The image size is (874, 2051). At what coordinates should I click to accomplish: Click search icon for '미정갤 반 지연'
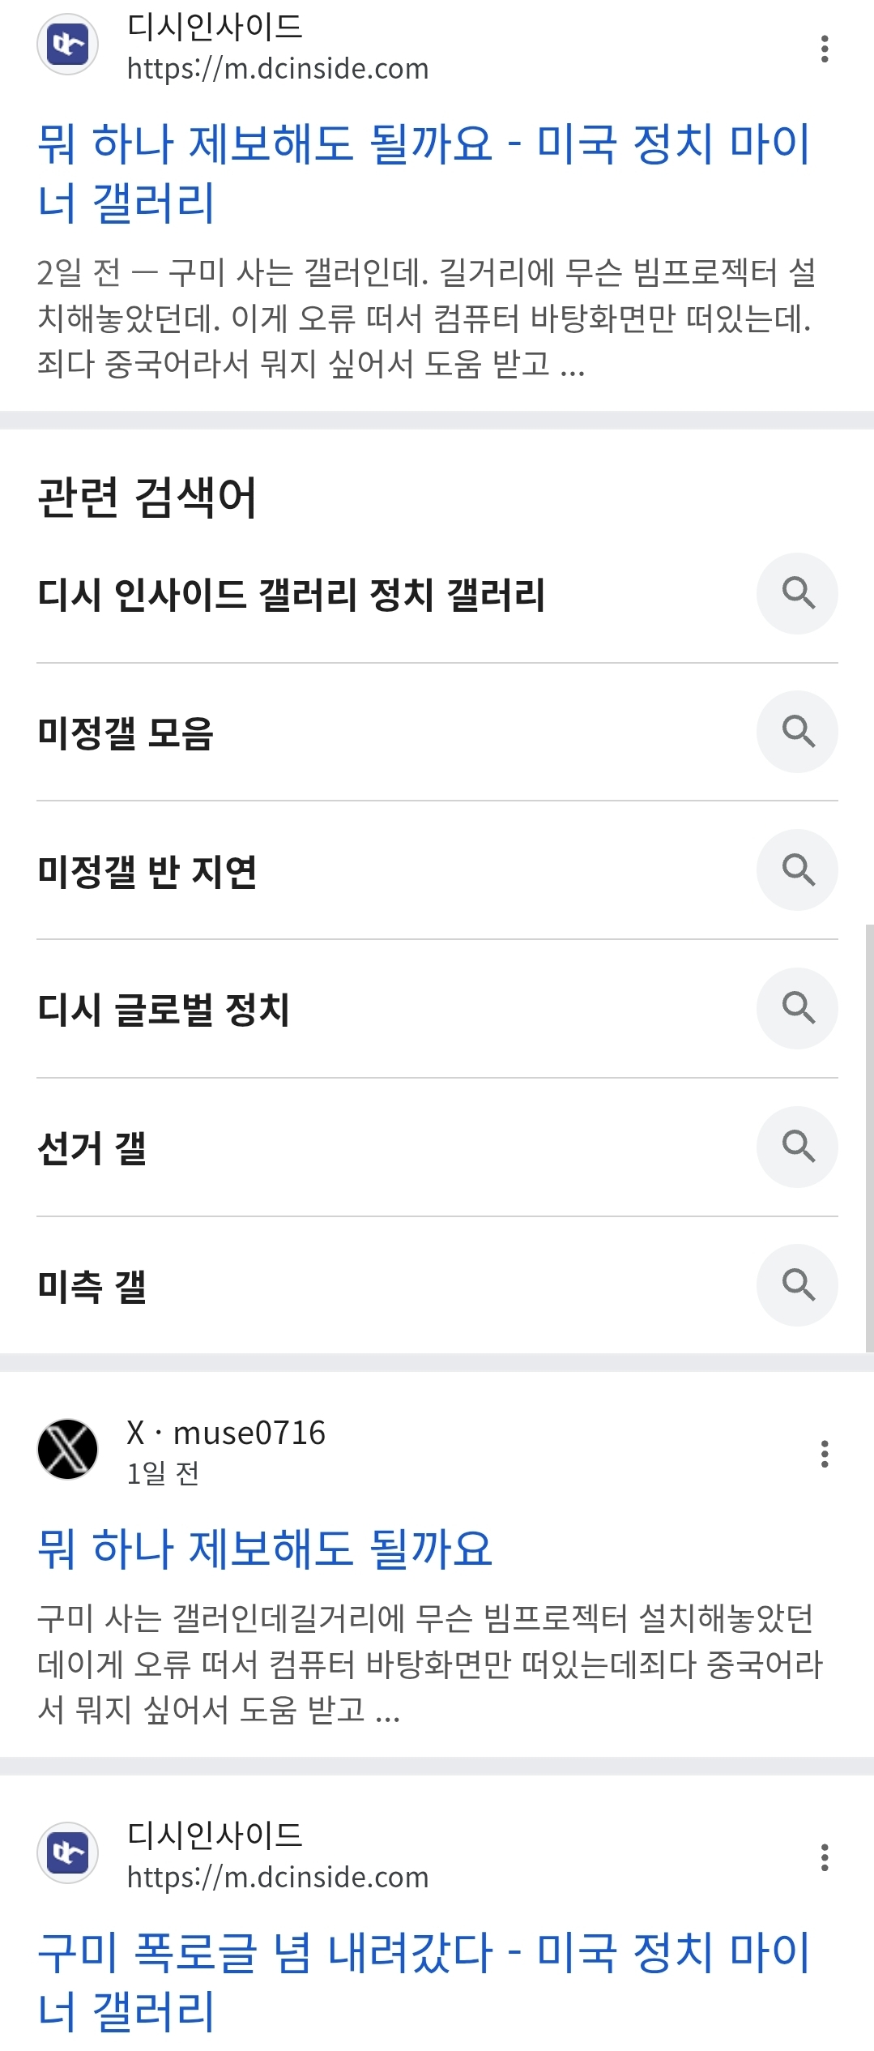tap(797, 870)
